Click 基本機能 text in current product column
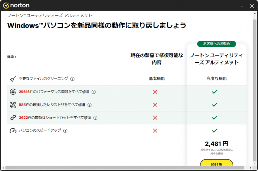Image resolution: width=258 pixels, height=171 pixels. point(157,79)
